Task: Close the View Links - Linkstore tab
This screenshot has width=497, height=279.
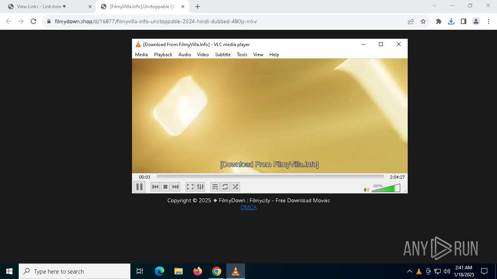Action: tap(90, 7)
